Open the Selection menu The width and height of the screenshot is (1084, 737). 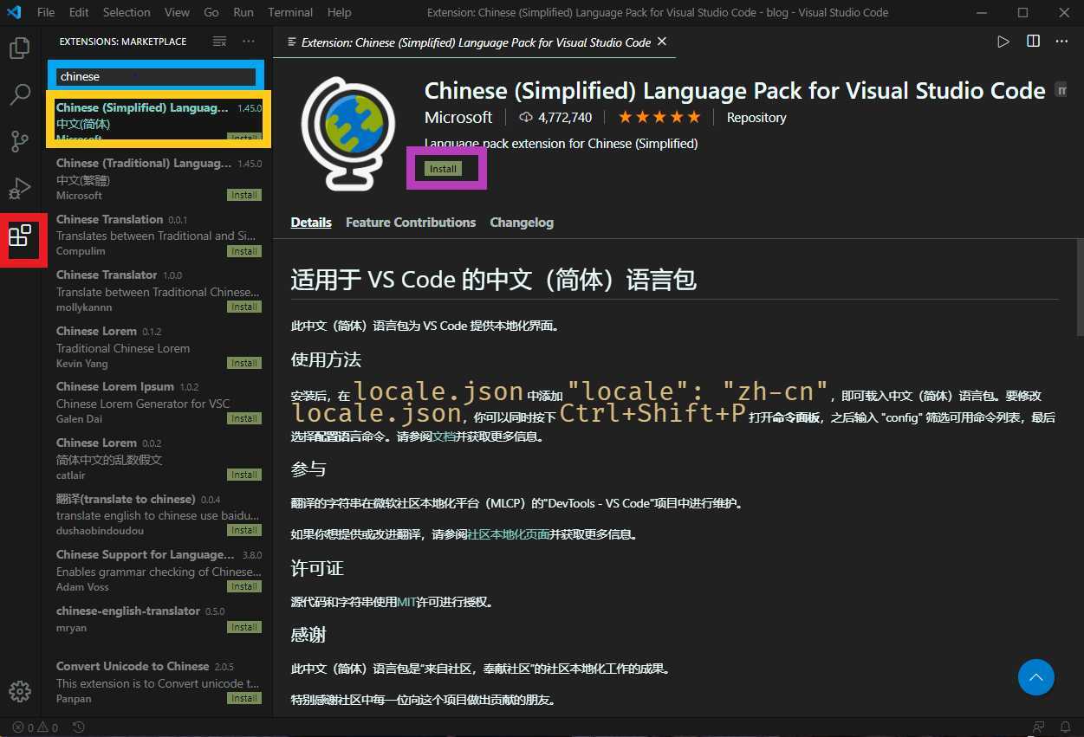pos(127,12)
